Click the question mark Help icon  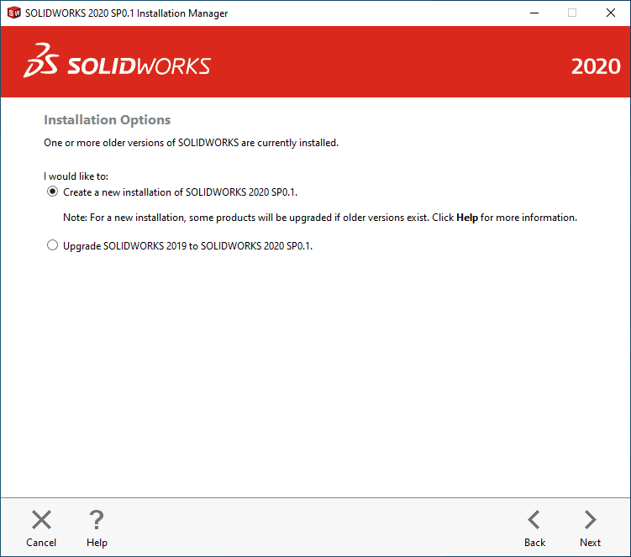click(97, 520)
